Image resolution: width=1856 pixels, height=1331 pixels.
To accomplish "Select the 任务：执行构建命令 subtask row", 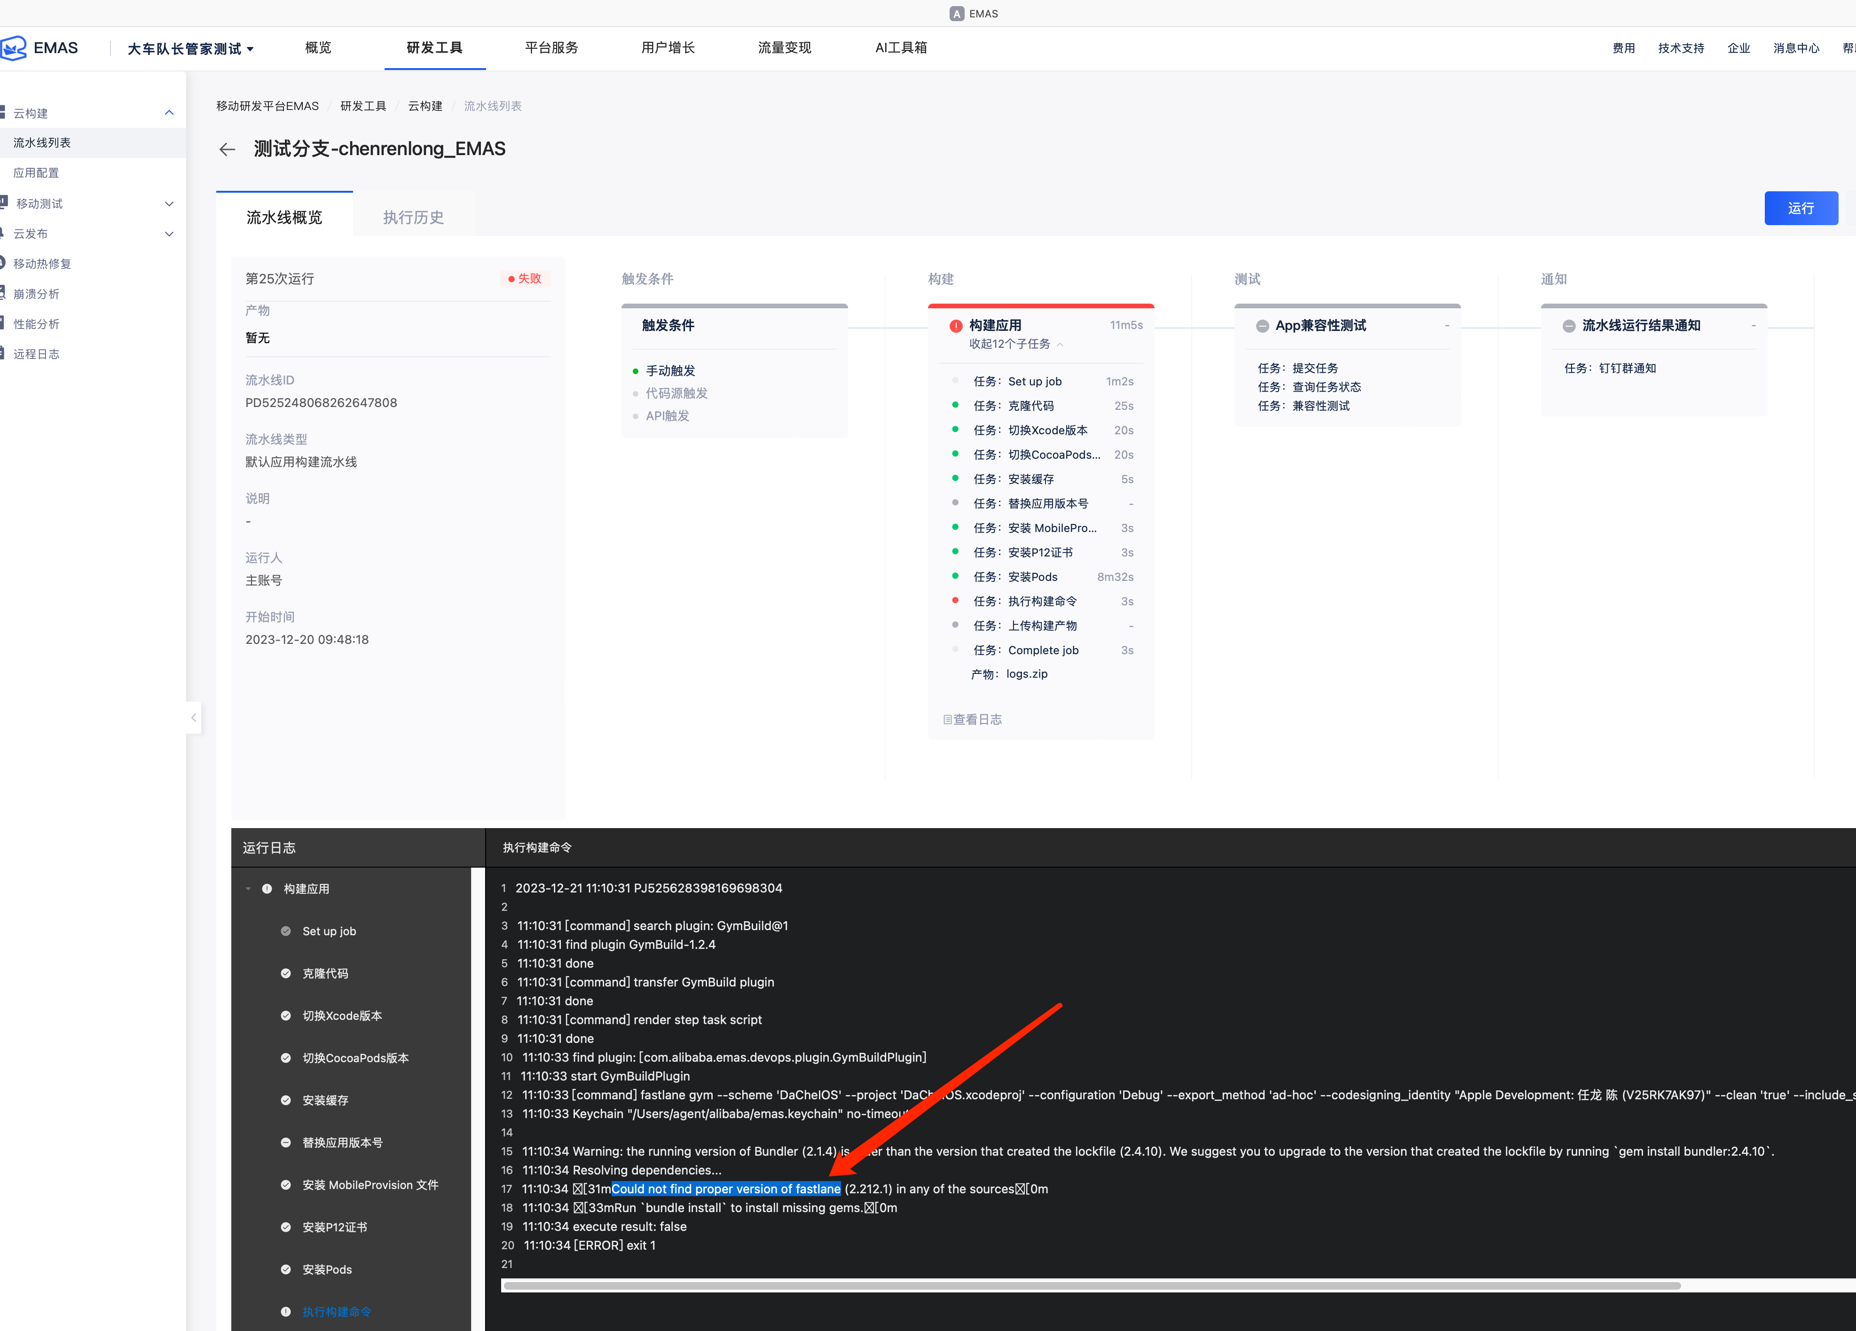I will click(1043, 601).
